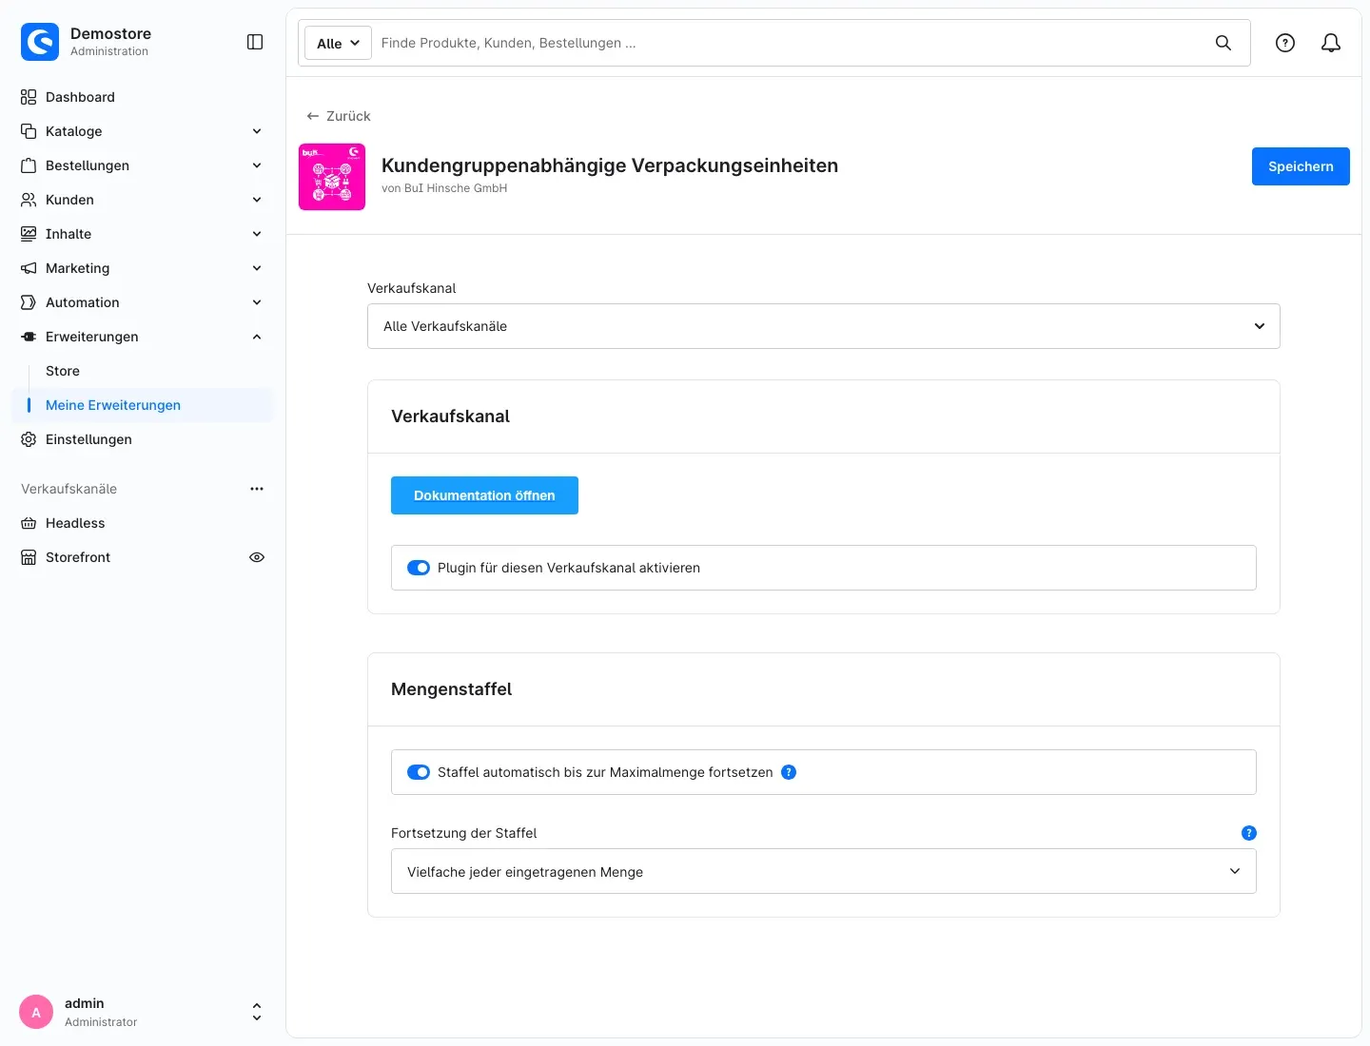
Task: Collapse the sidebar with the panel icon
Action: point(255,42)
